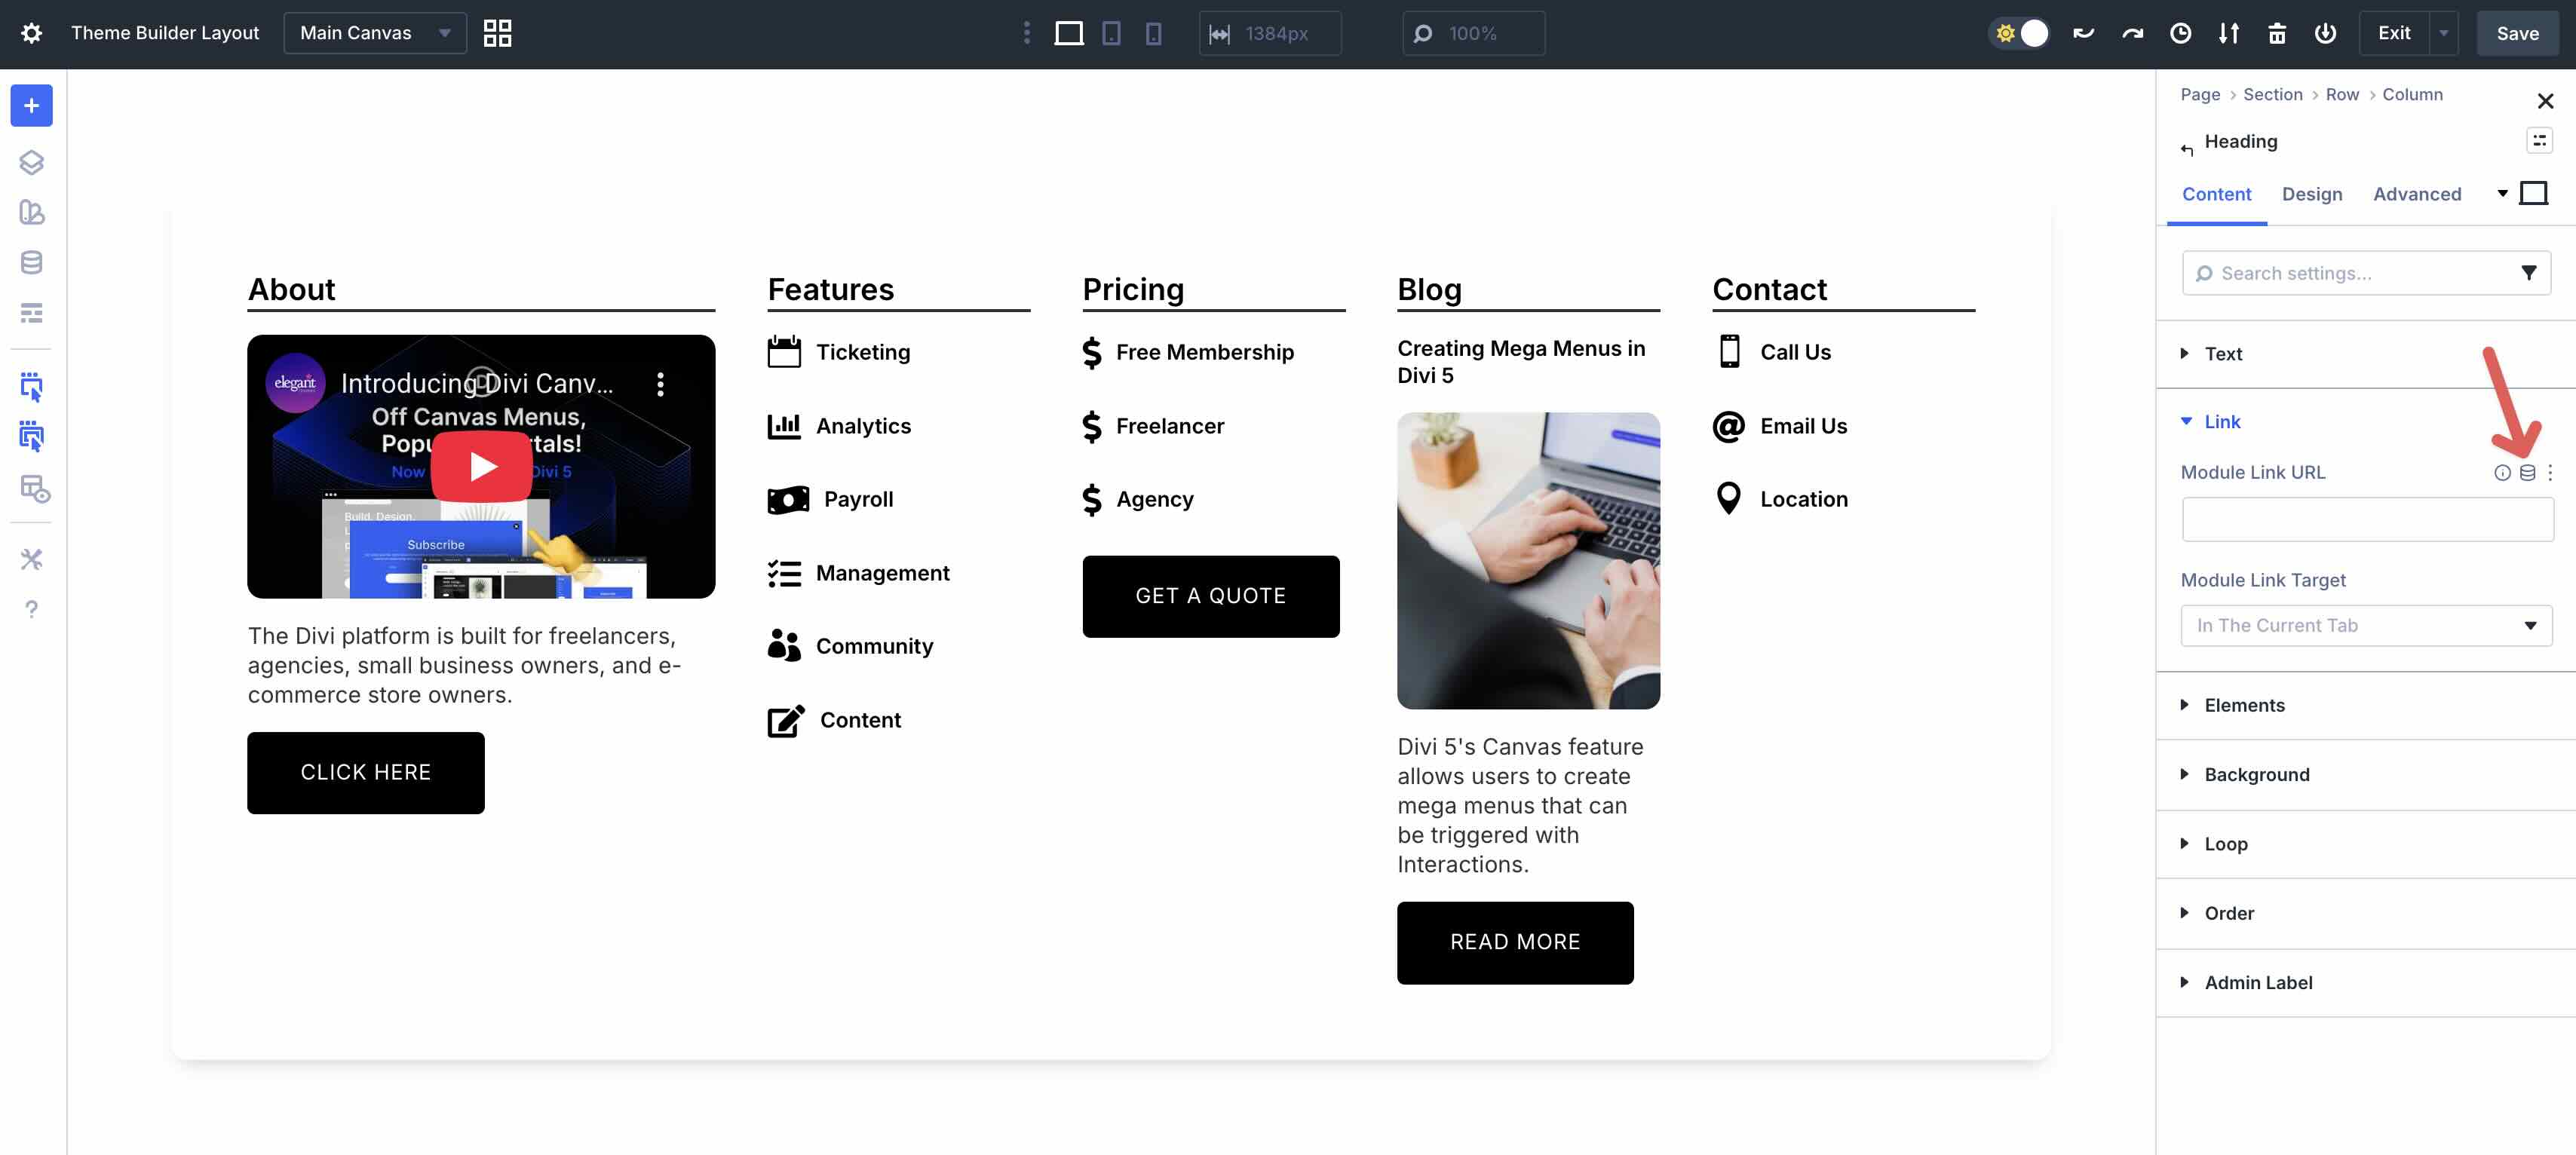
Task: Switch to desktop preview mode
Action: [1069, 33]
